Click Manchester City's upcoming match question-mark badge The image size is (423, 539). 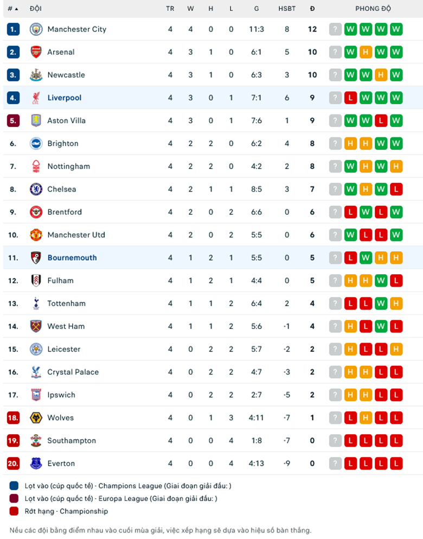(x=335, y=29)
